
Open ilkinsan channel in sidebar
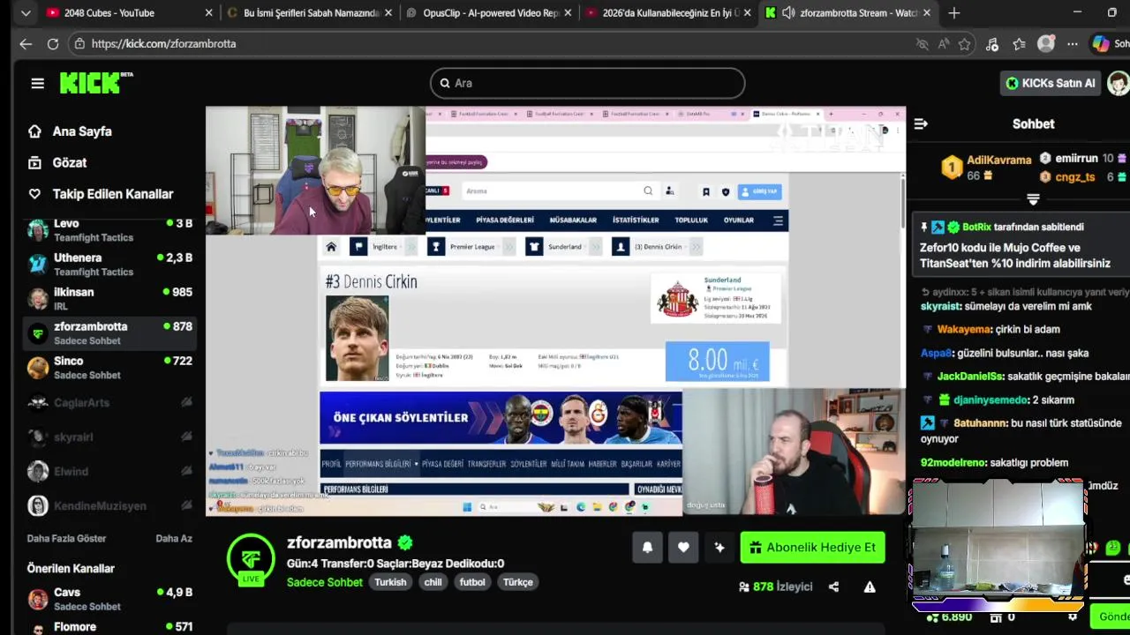pyautogui.click(x=110, y=299)
